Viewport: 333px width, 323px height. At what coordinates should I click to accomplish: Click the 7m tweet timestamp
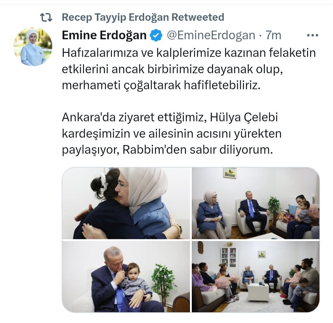(273, 35)
